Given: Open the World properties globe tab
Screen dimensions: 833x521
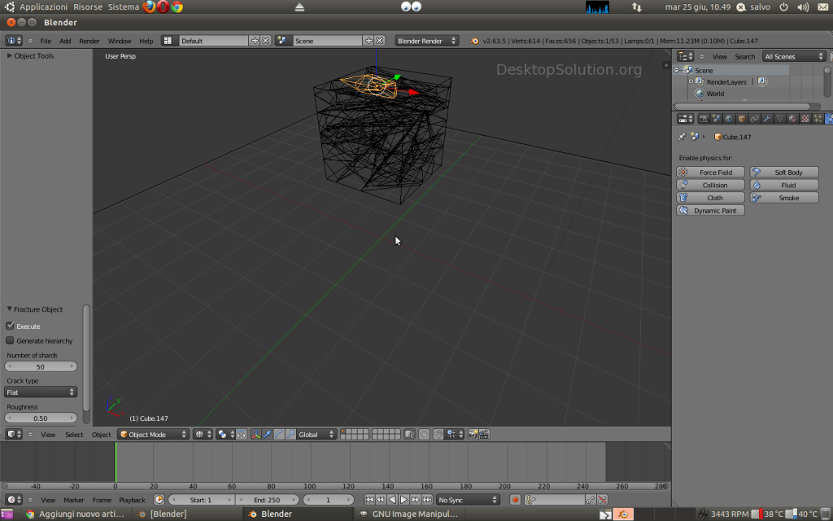Looking at the screenshot, I should pyautogui.click(x=729, y=119).
